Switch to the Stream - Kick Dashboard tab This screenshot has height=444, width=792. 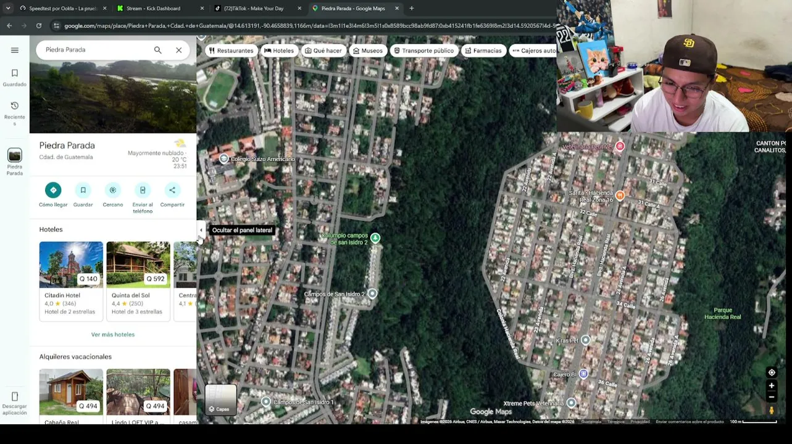pos(160,9)
